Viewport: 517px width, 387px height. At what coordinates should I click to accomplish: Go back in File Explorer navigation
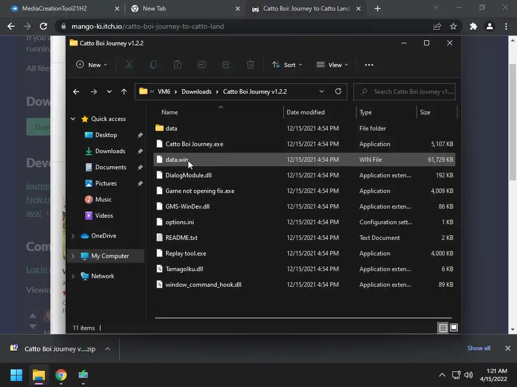pyautogui.click(x=76, y=92)
